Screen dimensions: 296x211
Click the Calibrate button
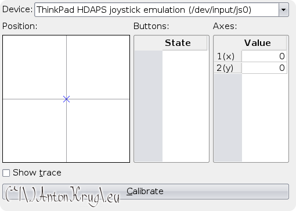coord(146,191)
